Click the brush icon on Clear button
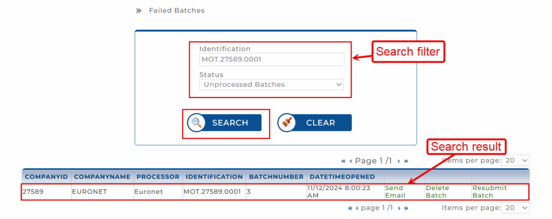Viewport: 552px width, 219px height. pyautogui.click(x=288, y=123)
